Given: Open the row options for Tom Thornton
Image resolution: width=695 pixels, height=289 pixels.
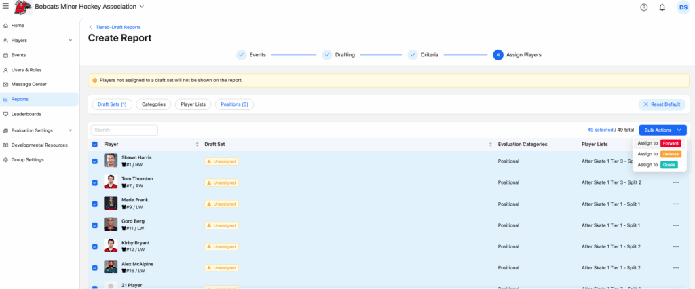Looking at the screenshot, I should coord(675,182).
